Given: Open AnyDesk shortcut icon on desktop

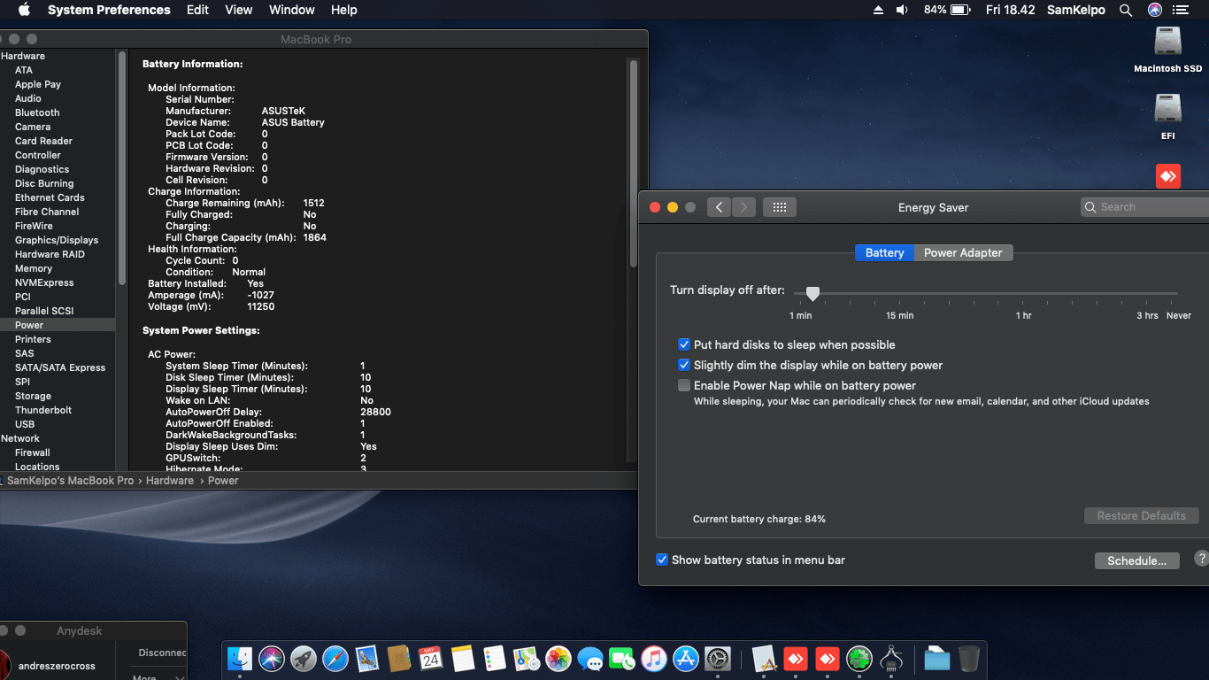Looking at the screenshot, I should pos(1168,176).
